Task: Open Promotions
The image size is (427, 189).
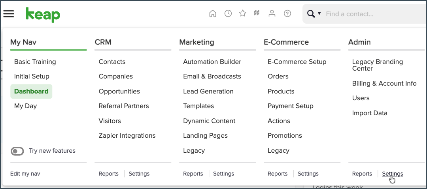Action: click(x=285, y=135)
